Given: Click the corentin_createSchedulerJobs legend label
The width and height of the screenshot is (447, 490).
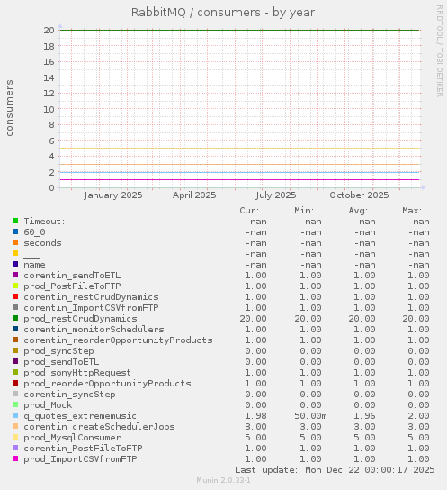Looking at the screenshot, I should tap(99, 427).
